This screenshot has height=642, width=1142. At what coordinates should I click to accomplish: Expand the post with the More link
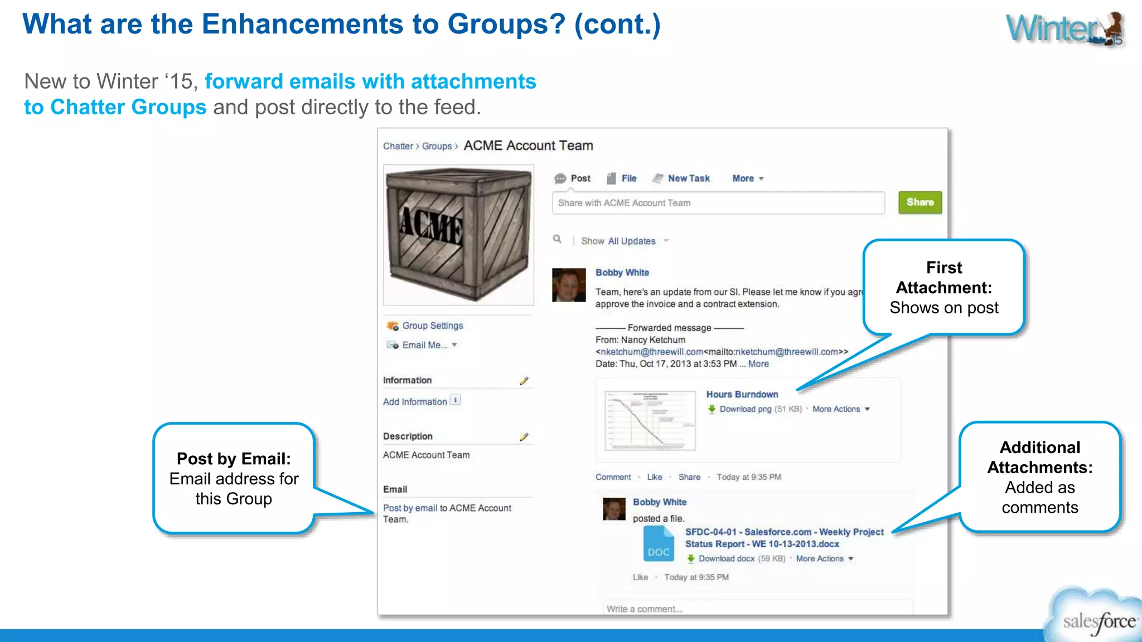[x=758, y=364]
